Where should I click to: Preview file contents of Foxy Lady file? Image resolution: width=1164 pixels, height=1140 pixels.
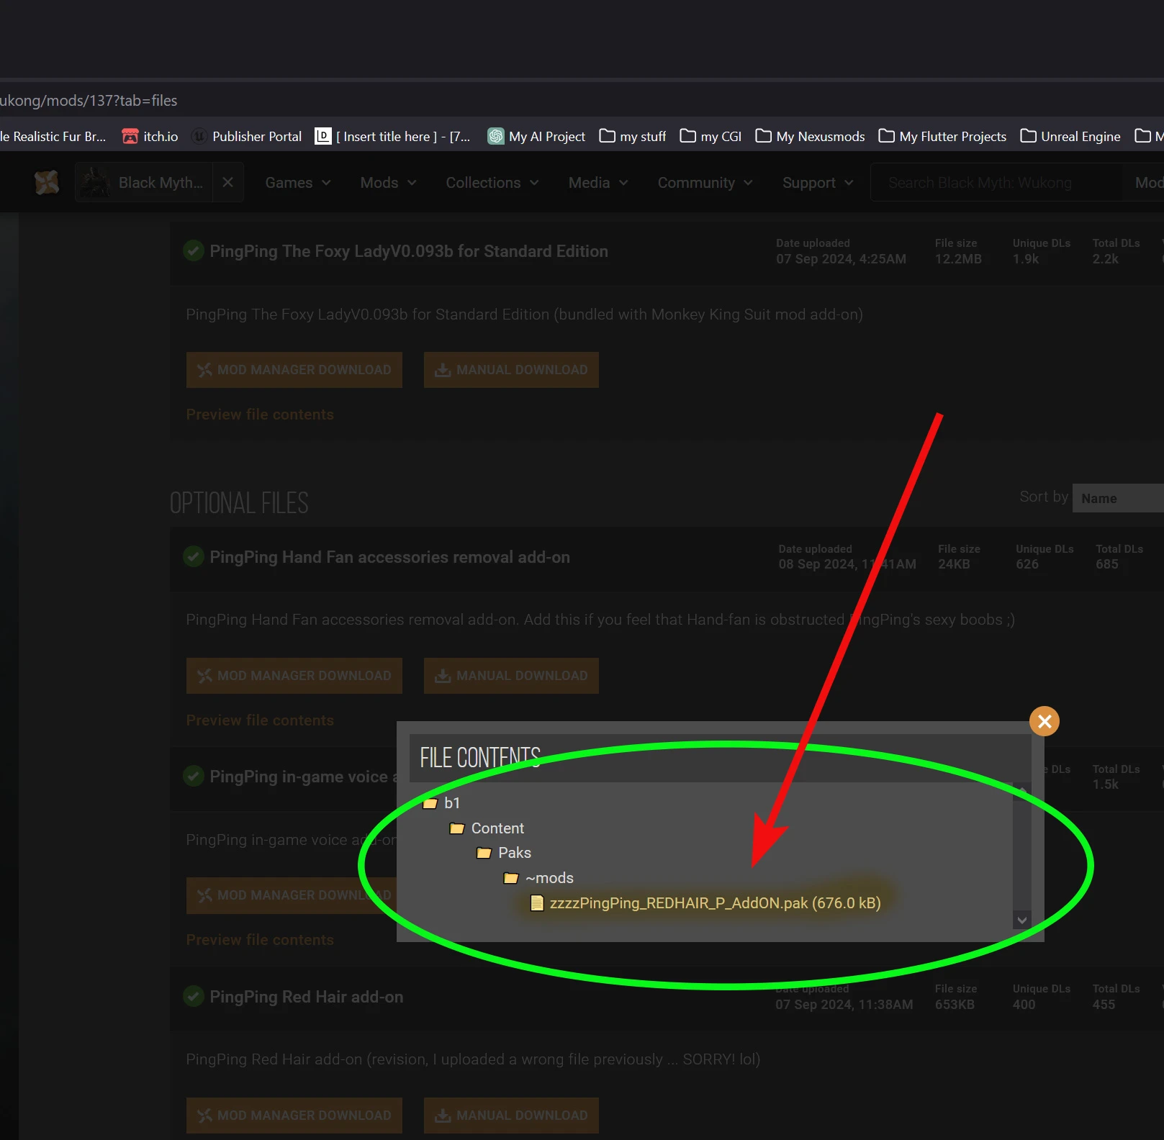260,415
